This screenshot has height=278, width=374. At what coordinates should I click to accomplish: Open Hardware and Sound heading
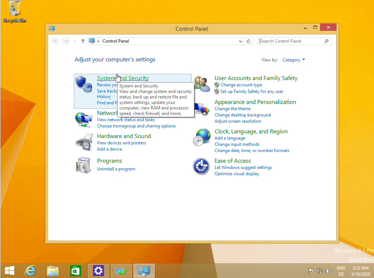point(124,136)
